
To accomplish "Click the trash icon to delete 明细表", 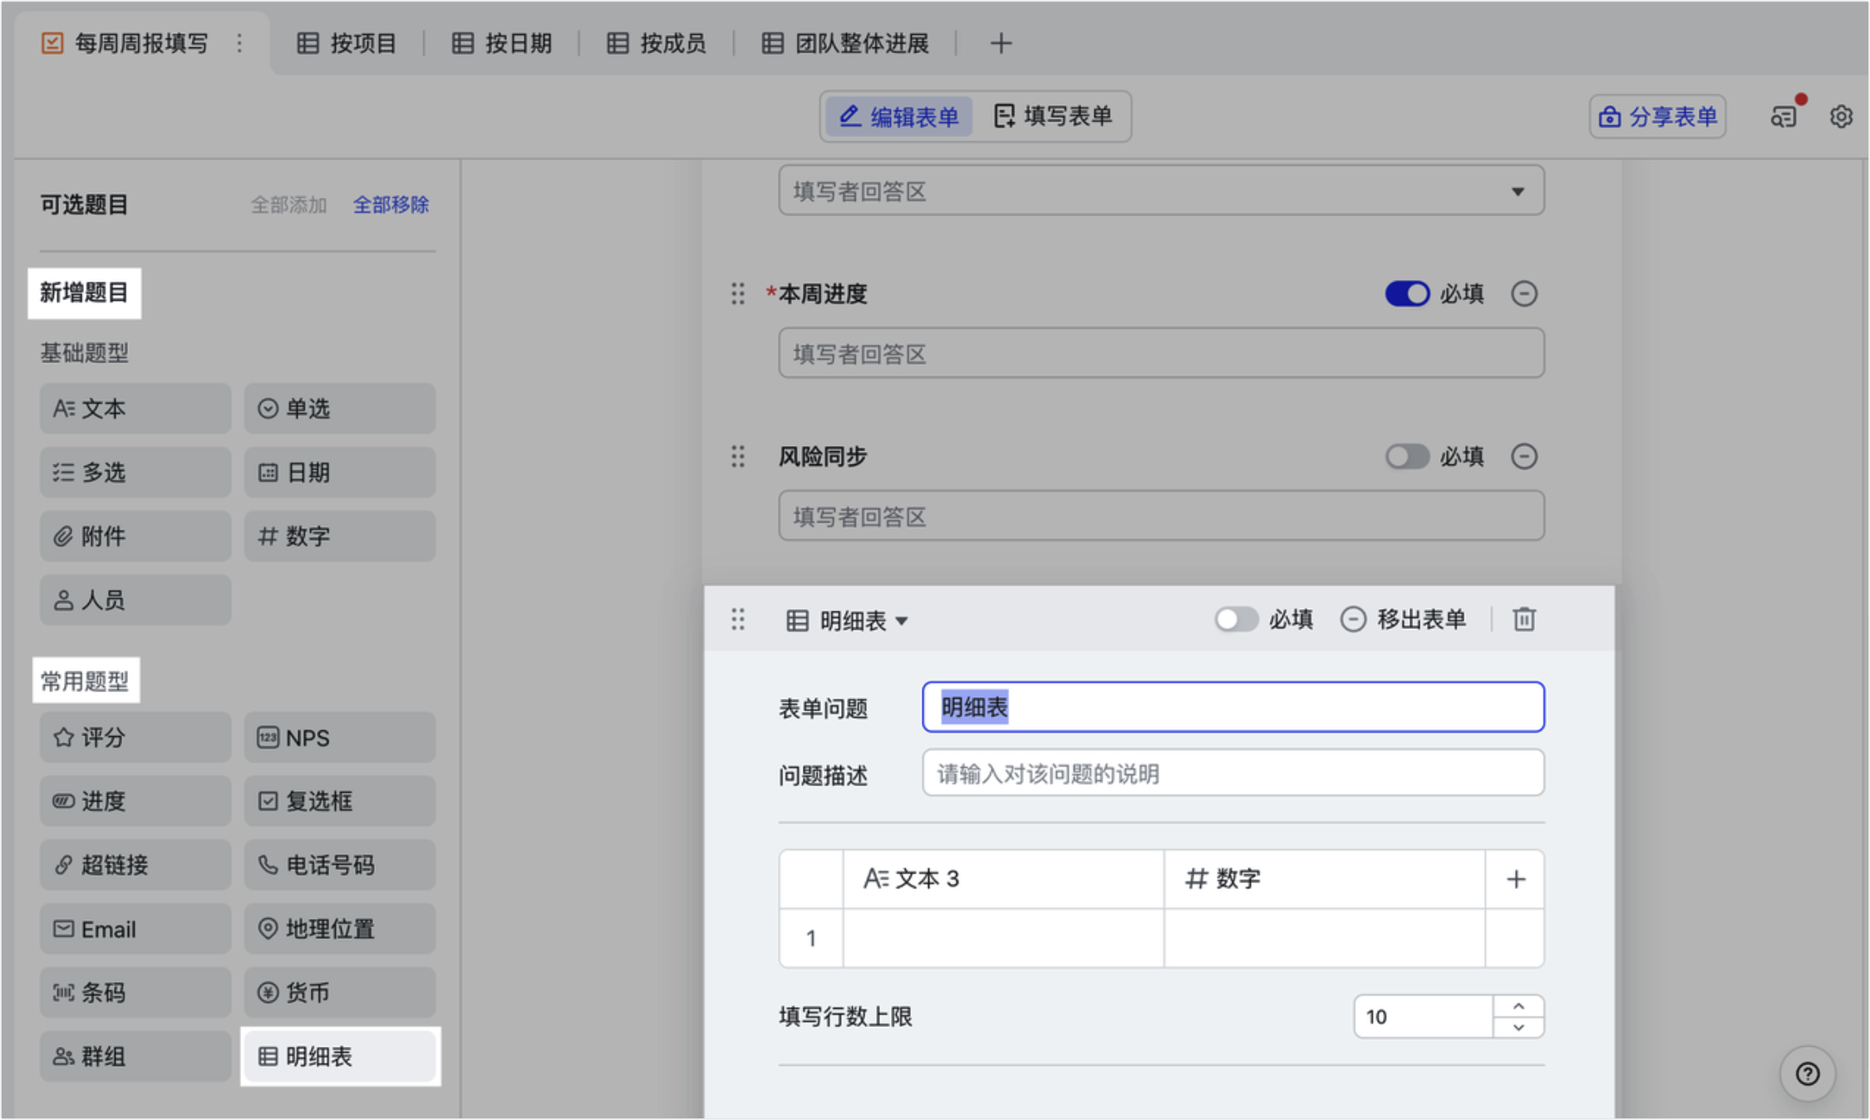I will tap(1523, 619).
